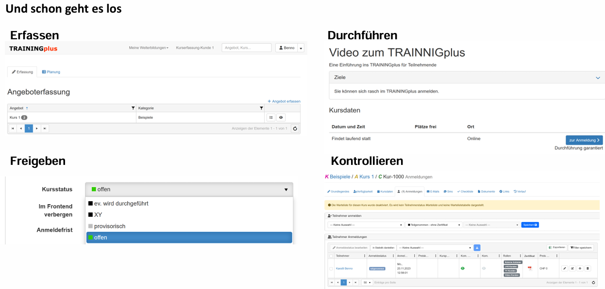Refresh the Angeboterfassung table
The image size is (605, 289).
(294, 128)
